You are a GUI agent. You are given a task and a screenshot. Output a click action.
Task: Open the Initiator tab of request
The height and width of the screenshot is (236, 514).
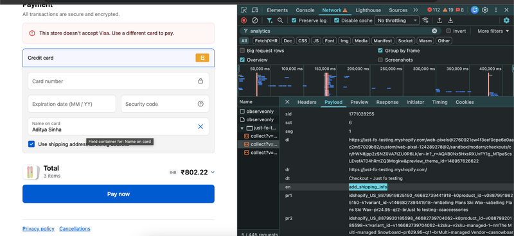coord(415,102)
